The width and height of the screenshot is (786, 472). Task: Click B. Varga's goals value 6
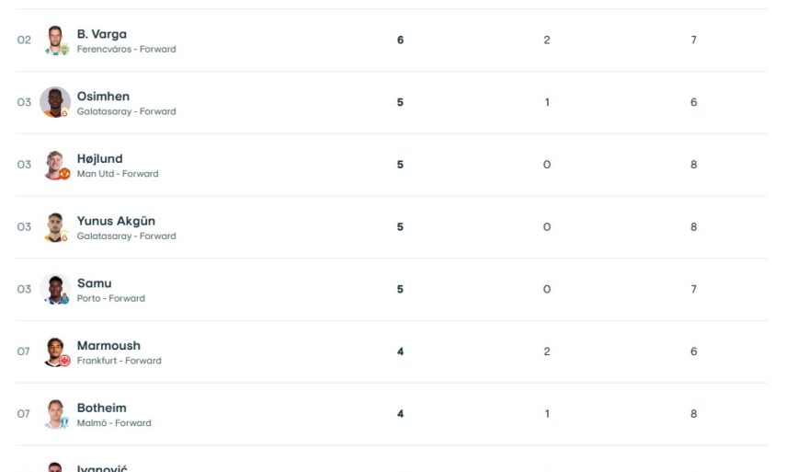click(x=400, y=40)
